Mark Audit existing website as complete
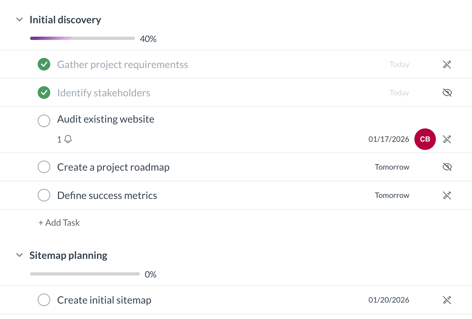 [x=44, y=121]
